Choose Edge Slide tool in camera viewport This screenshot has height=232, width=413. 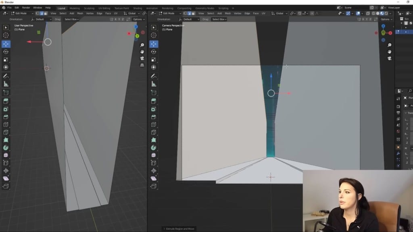point(154,163)
